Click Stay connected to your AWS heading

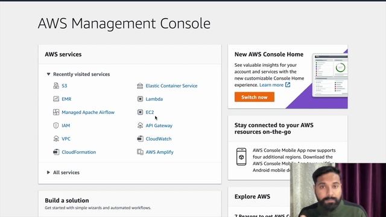274,128
